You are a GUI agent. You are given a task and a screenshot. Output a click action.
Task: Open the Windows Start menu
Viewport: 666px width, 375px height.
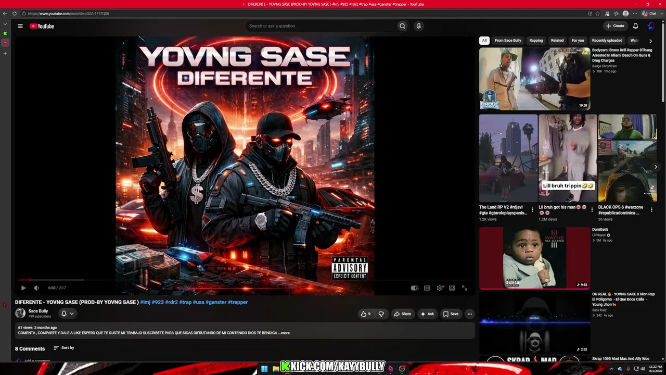(x=264, y=369)
